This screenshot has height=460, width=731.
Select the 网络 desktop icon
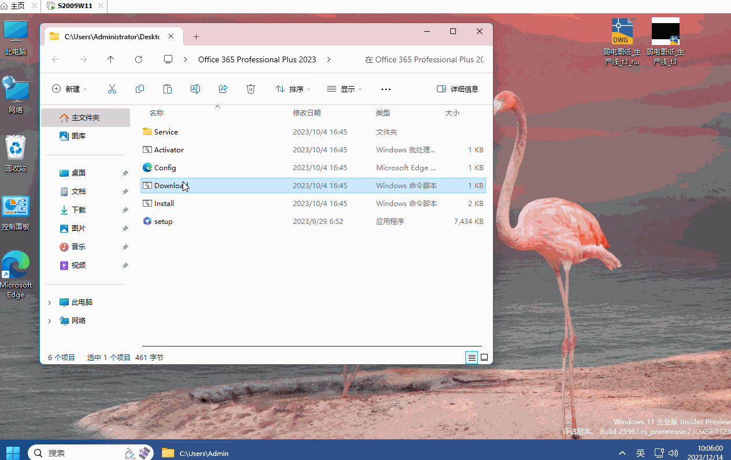tap(16, 95)
